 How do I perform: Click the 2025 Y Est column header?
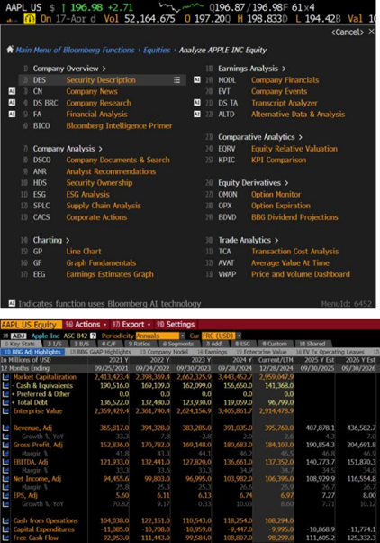tap(320, 360)
